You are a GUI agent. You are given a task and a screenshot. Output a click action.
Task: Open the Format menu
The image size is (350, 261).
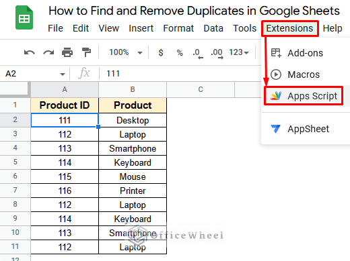(x=178, y=28)
